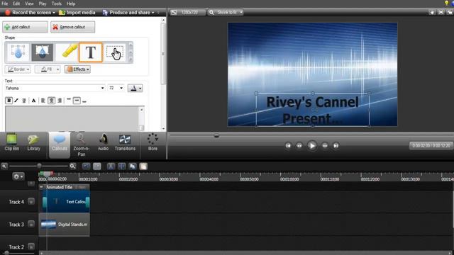
Task: Open the Play menu
Action: [43, 4]
